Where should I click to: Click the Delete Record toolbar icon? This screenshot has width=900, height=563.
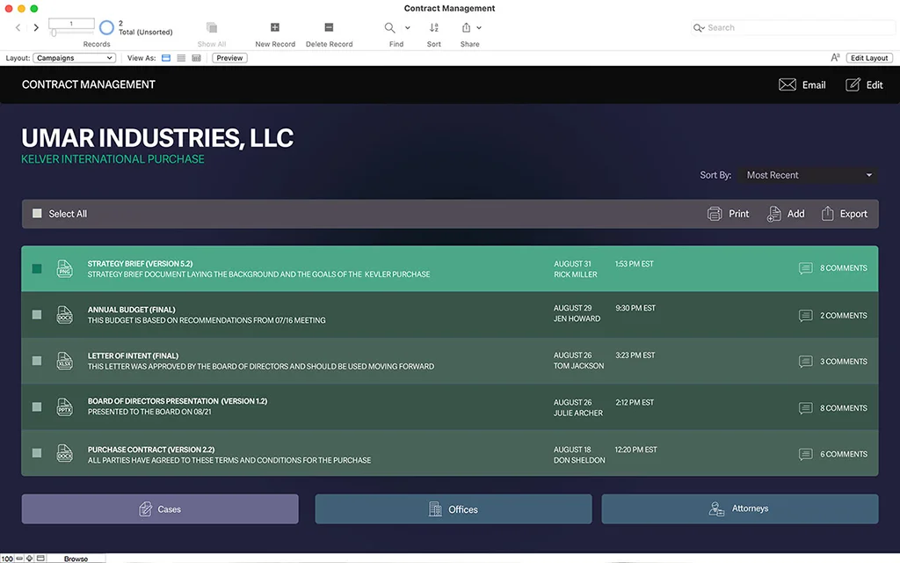pyautogui.click(x=329, y=28)
